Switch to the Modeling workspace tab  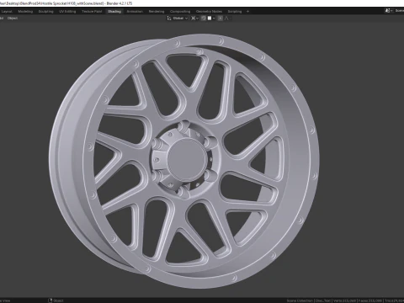pos(25,12)
